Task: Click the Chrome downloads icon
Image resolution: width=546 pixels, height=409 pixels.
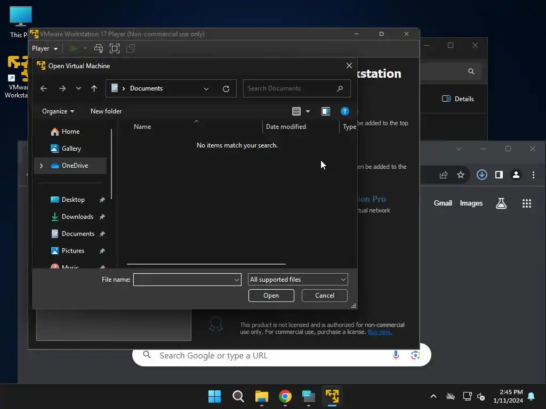Action: pyautogui.click(x=482, y=175)
